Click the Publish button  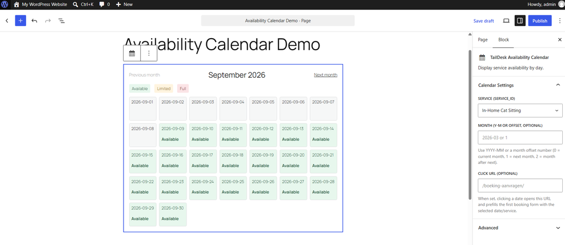(540, 20)
